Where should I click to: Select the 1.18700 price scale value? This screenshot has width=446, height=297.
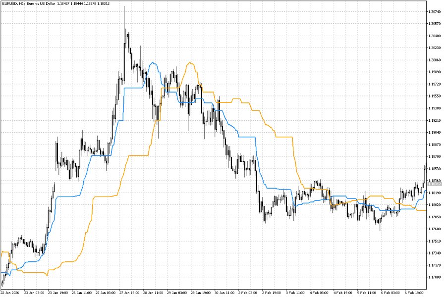434,156
